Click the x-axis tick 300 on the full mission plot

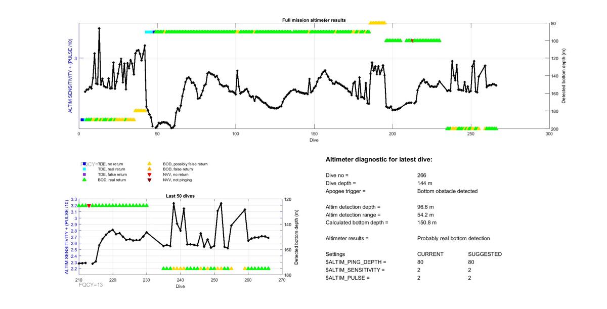coord(549,134)
